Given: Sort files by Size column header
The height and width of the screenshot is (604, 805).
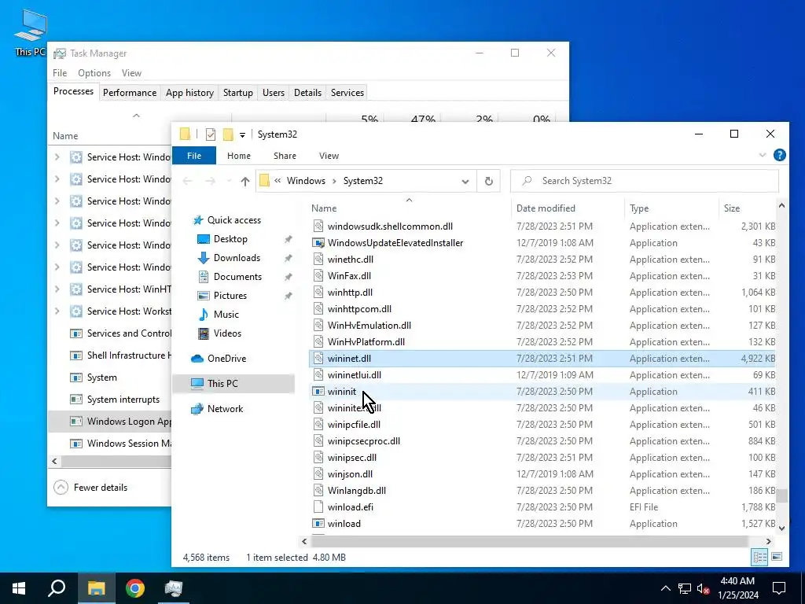Looking at the screenshot, I should (747, 208).
